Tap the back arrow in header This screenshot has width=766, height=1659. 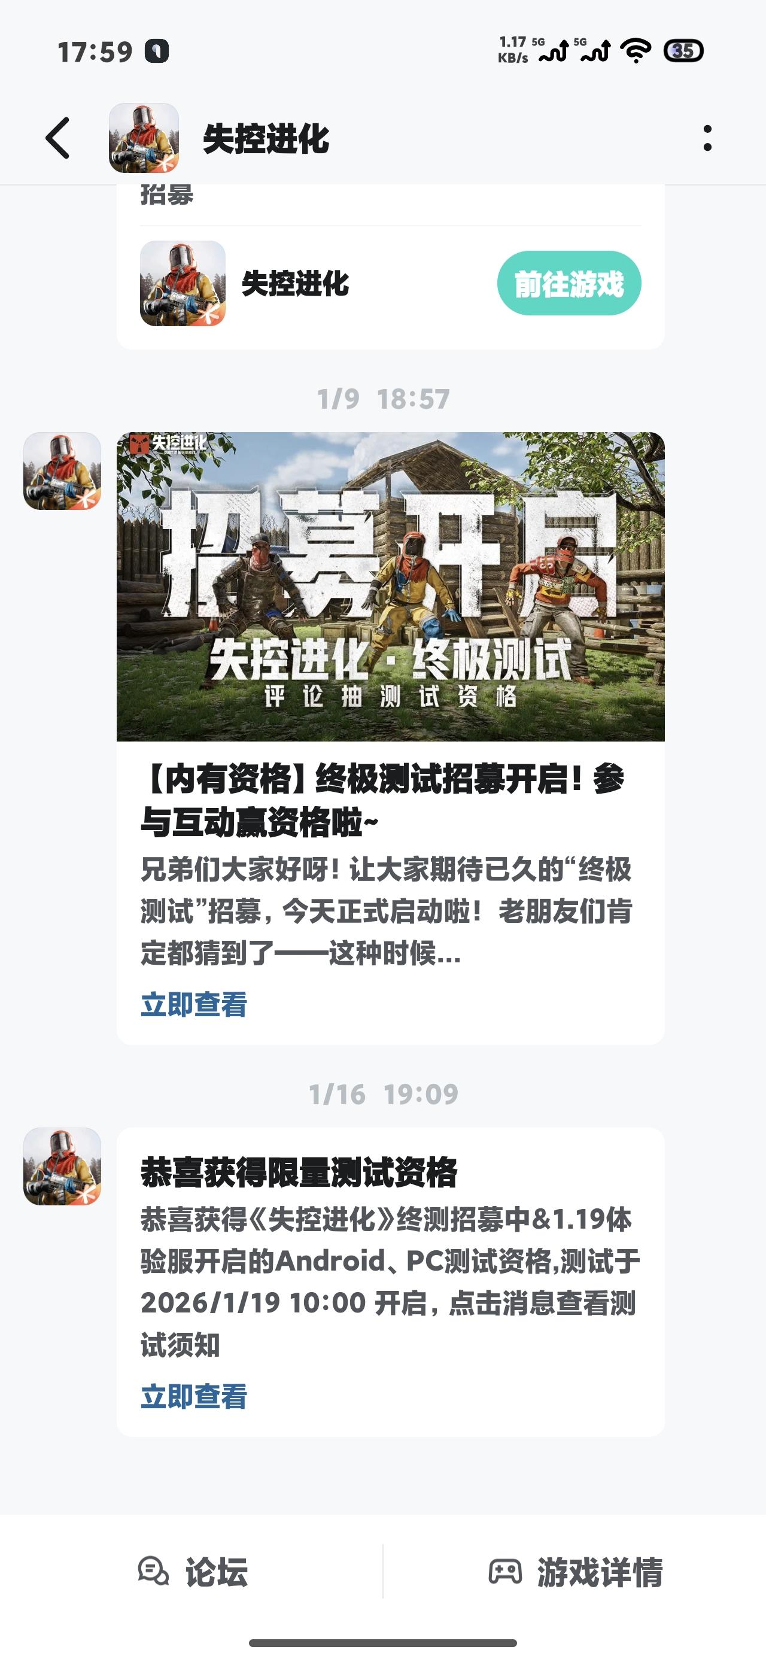pyautogui.click(x=57, y=138)
